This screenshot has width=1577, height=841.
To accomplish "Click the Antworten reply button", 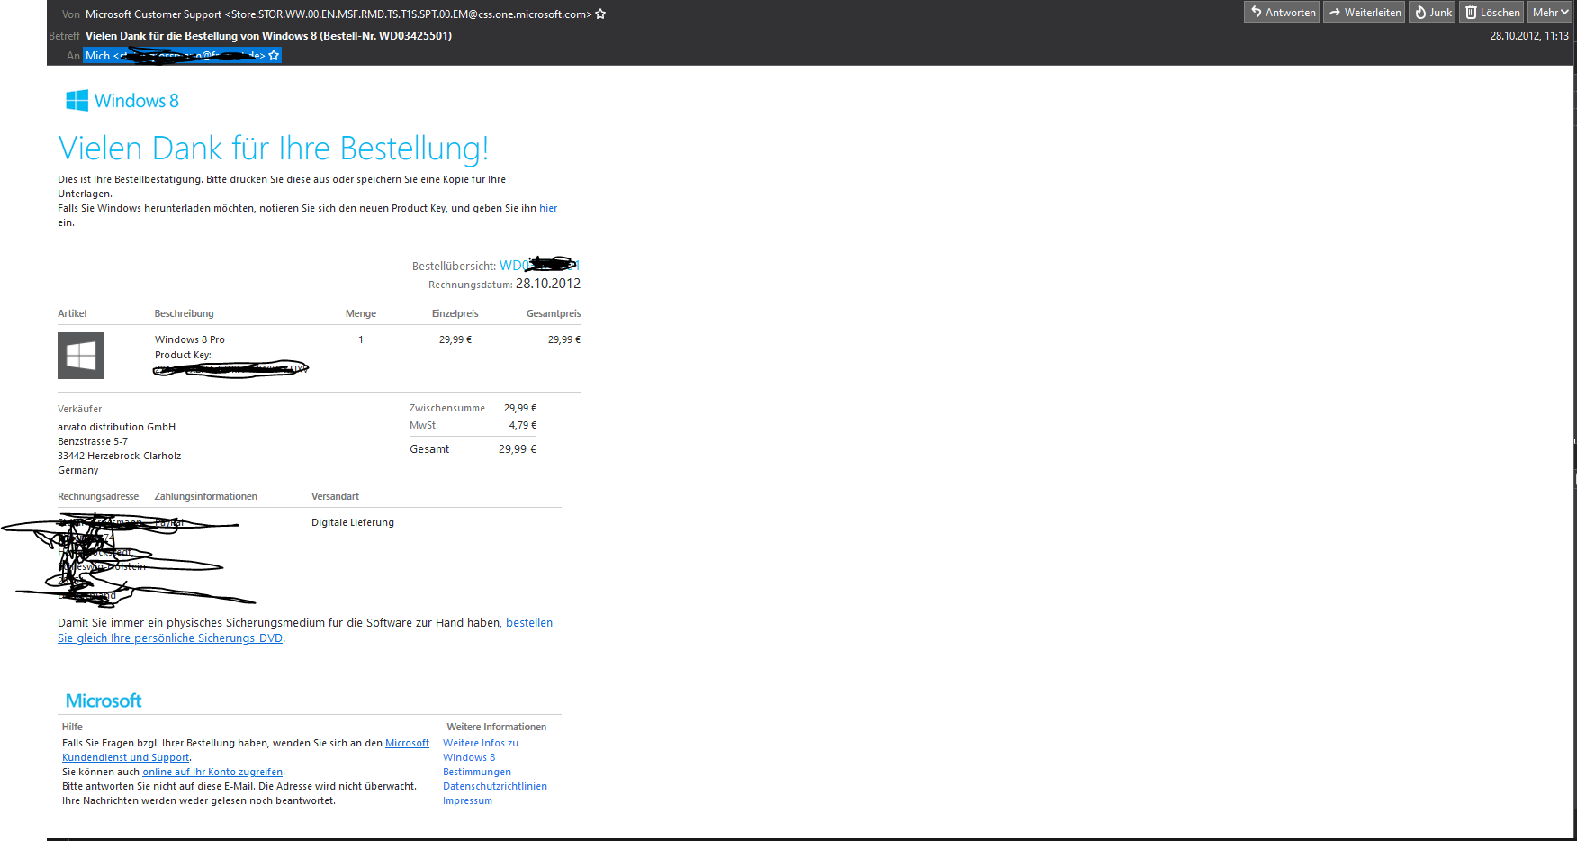I will pyautogui.click(x=1282, y=12).
